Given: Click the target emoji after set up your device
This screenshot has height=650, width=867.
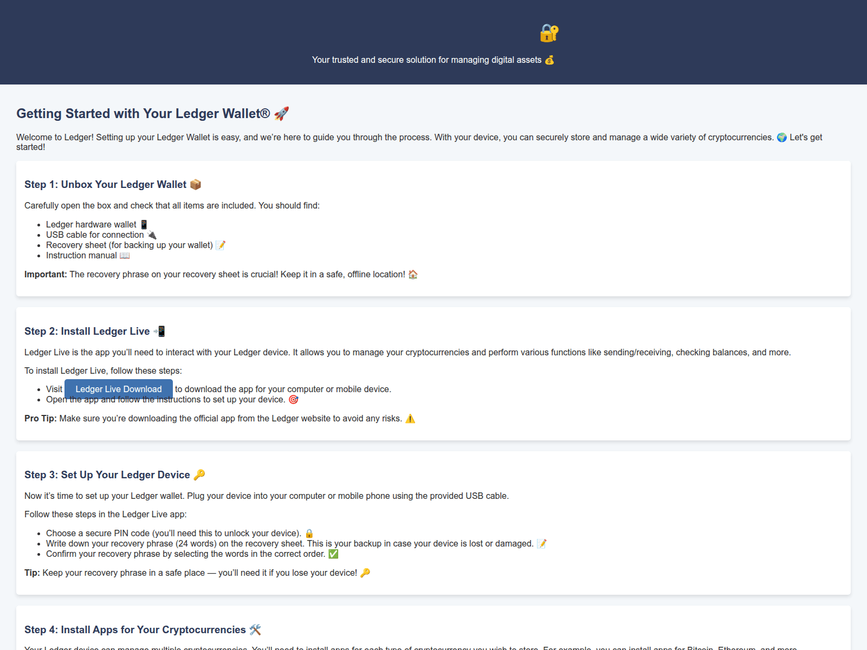Looking at the screenshot, I should tap(293, 400).
